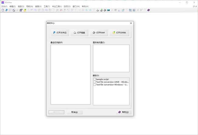This screenshot has width=198, height=135.
Task: Click the Open file arrow icon in toolbar
Action: point(6,10)
